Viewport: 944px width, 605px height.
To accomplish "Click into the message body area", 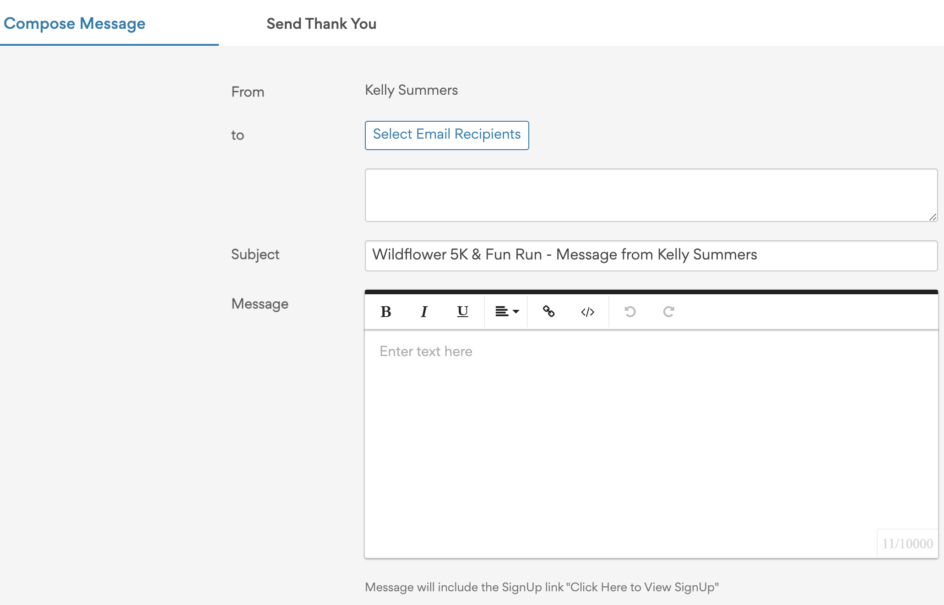I will 651,443.
